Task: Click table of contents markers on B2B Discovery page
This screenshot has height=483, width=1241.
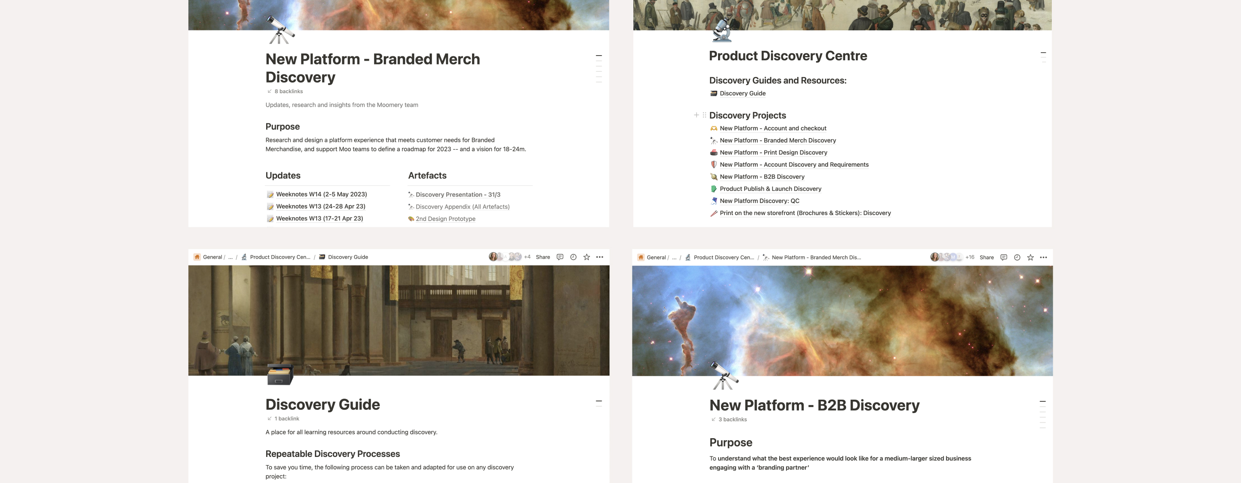Action: 1042,414
